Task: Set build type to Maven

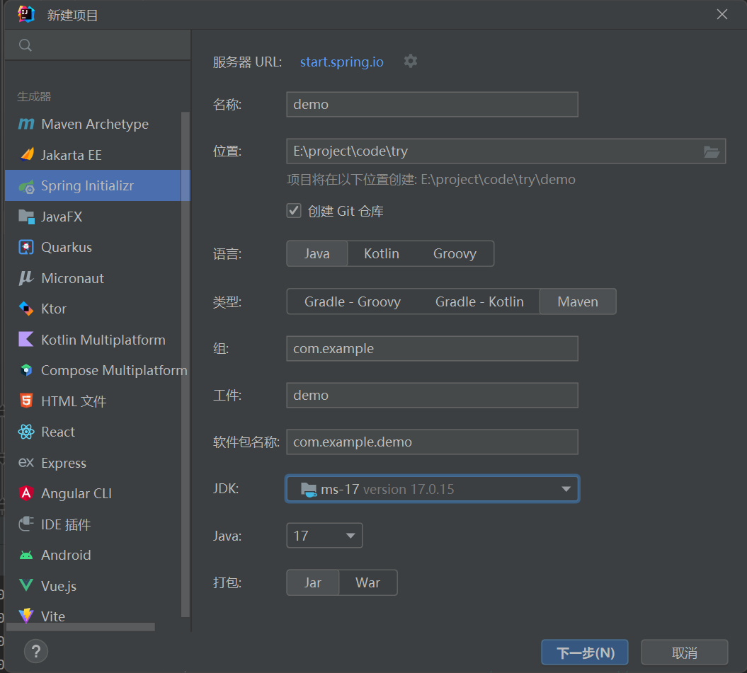Action: (x=577, y=301)
